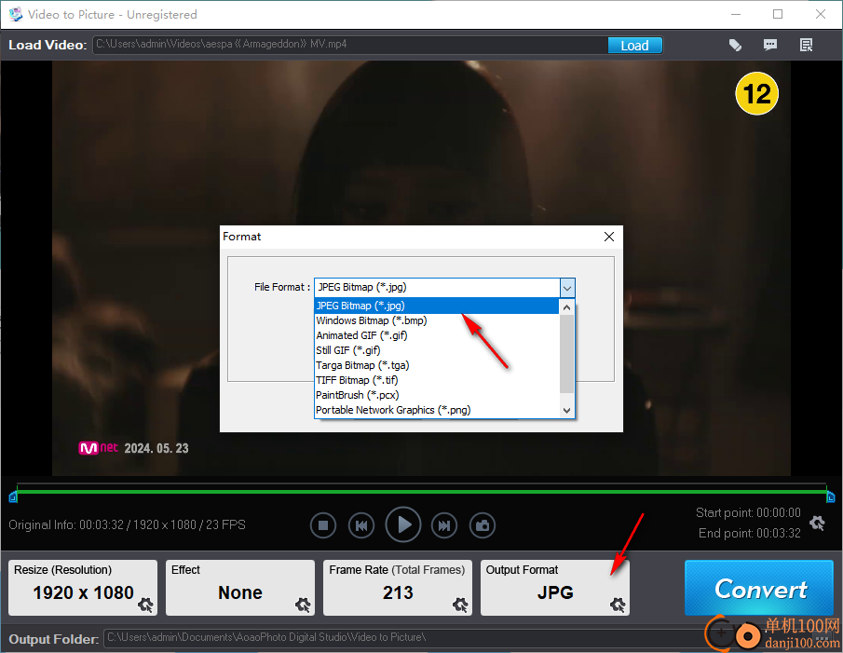Click the green timeline progress bar

(x=421, y=491)
